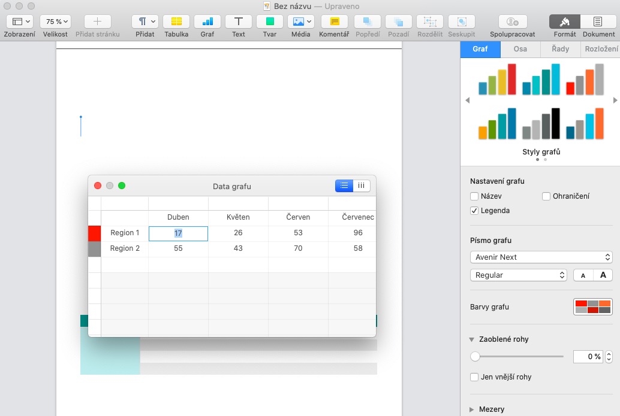
Task: Uncheck the Legenda checkbox
Action: tap(474, 211)
